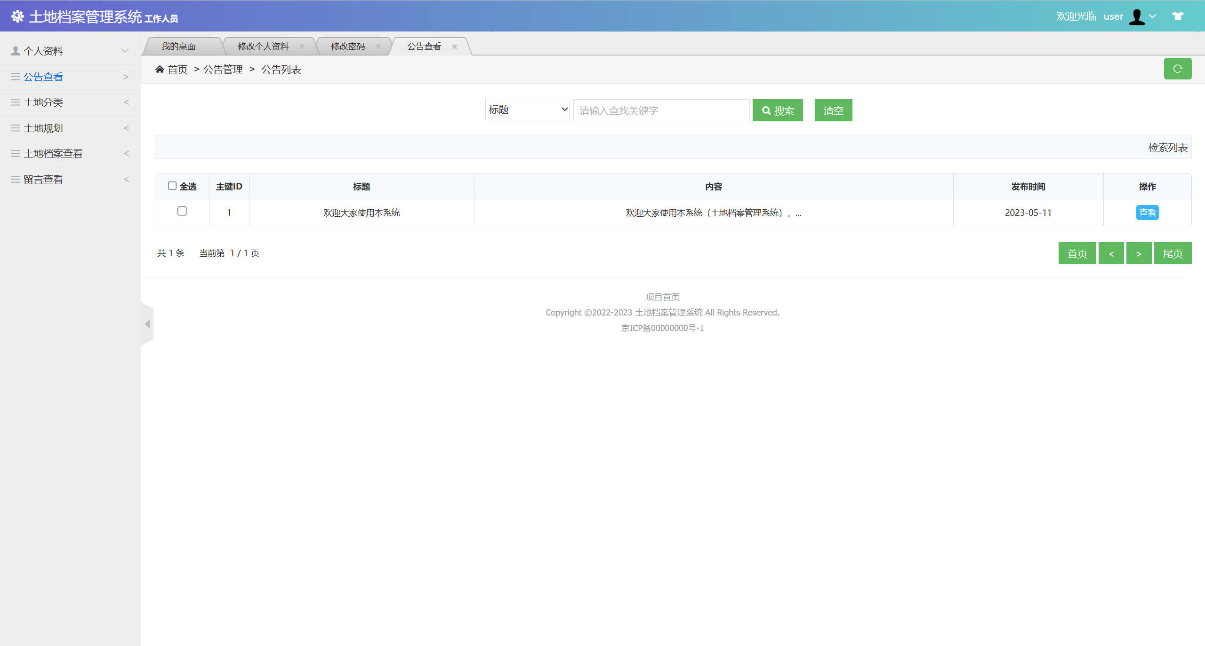This screenshot has width=1205, height=646.
Task: Collapse the sidebar using the left edge arrow
Action: click(147, 323)
